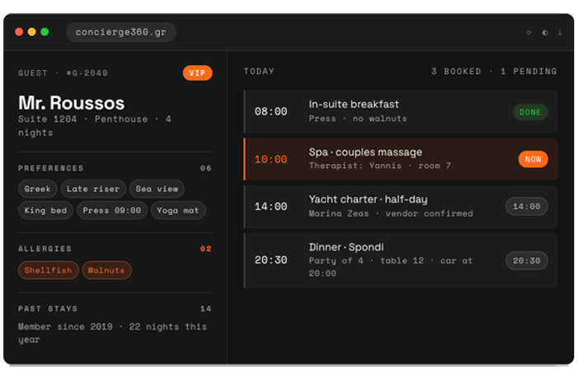Click the preferences count 06
Image resolution: width=578 pixels, height=379 pixels.
(x=205, y=168)
